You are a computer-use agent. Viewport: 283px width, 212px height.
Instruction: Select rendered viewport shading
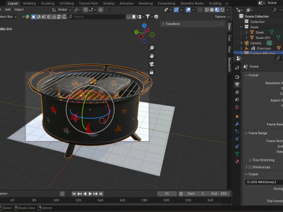222,10
